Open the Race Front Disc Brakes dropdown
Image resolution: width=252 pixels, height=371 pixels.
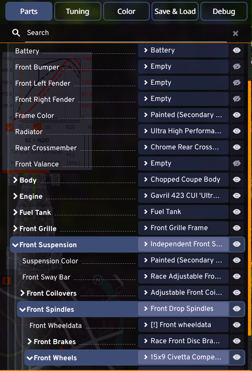183,341
